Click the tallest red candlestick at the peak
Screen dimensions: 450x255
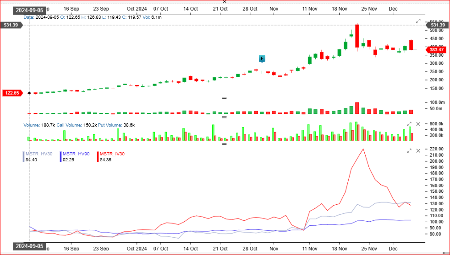(357, 36)
